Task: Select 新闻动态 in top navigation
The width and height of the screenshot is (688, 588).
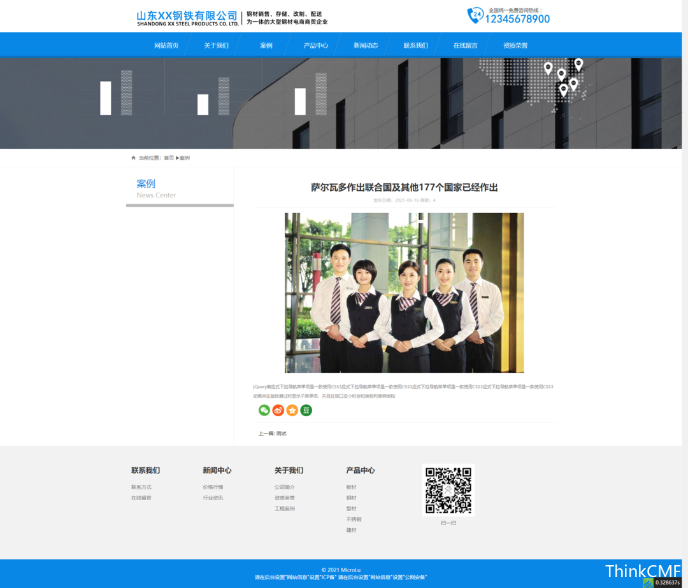Action: [366, 45]
